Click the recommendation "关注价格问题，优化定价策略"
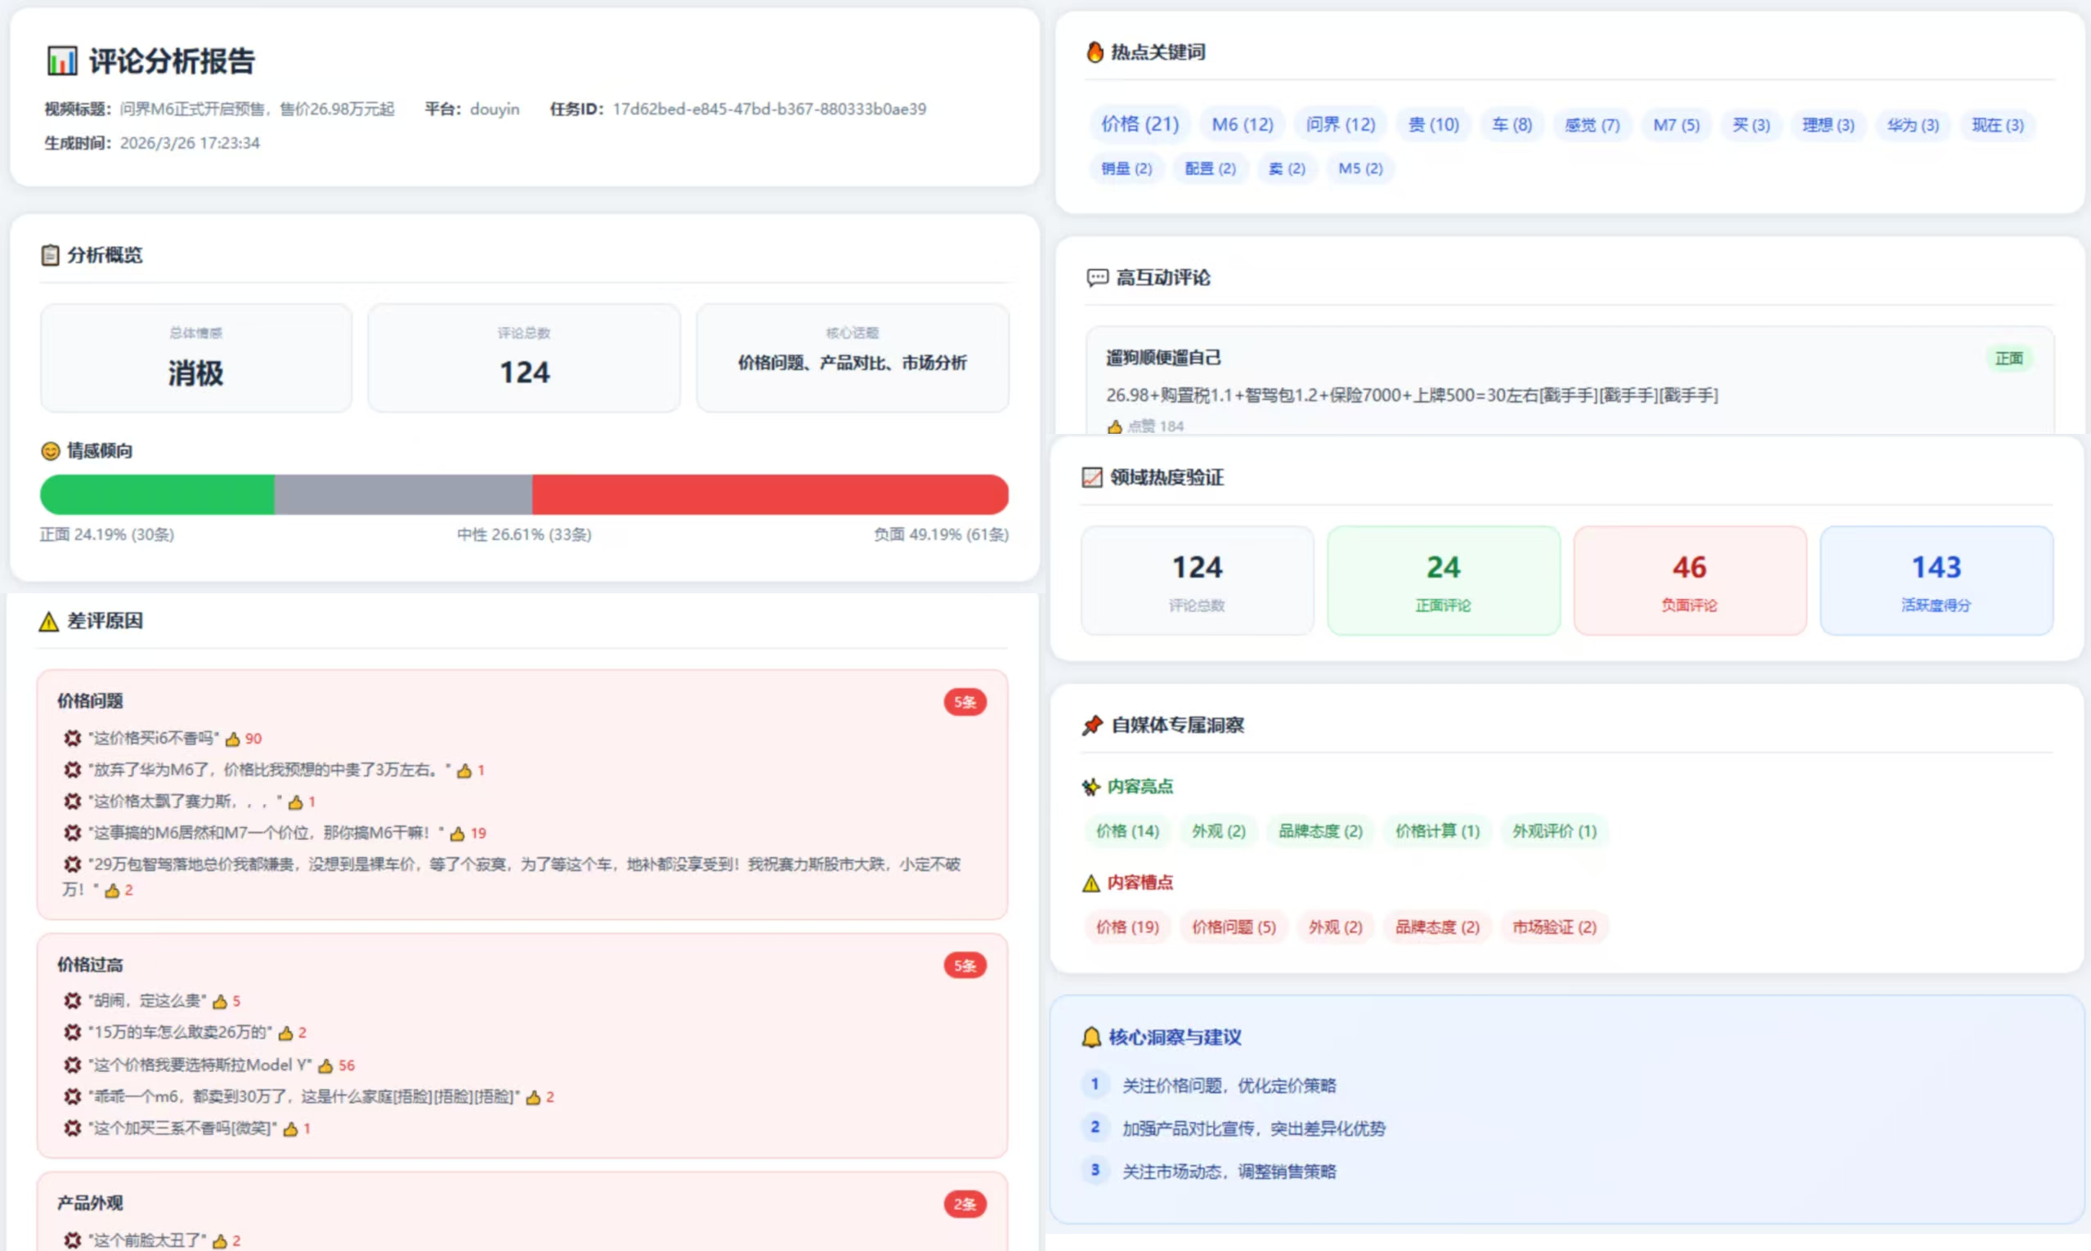 click(x=1229, y=1086)
